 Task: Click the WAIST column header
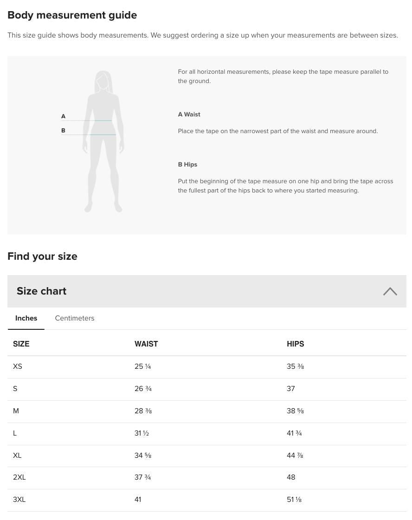146,344
